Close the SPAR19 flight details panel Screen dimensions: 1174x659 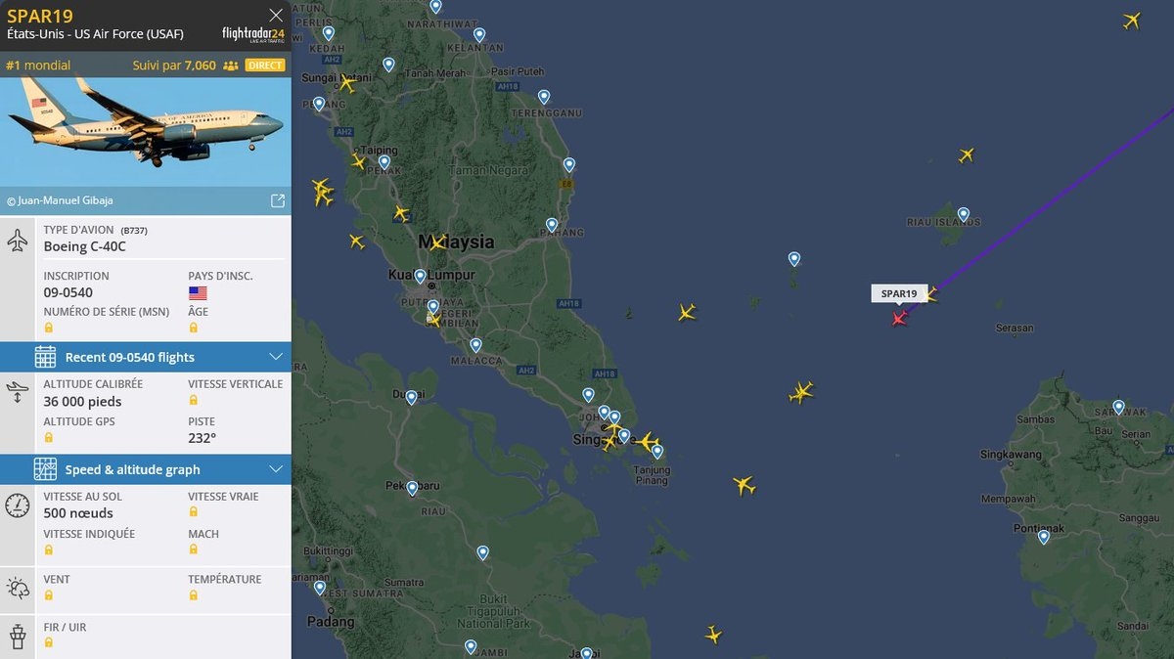point(276,15)
